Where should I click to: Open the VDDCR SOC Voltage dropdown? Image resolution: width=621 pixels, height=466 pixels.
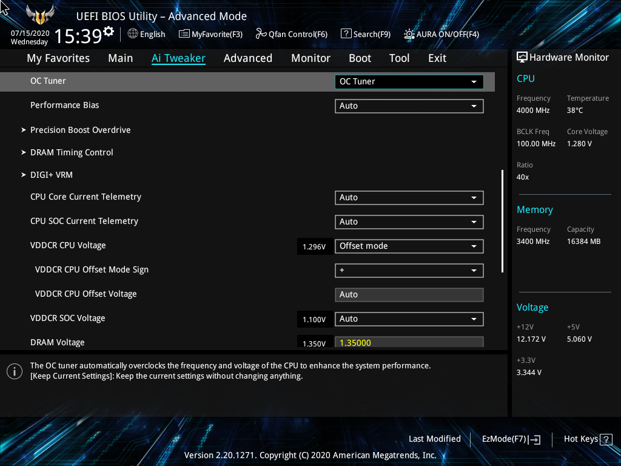tap(409, 319)
